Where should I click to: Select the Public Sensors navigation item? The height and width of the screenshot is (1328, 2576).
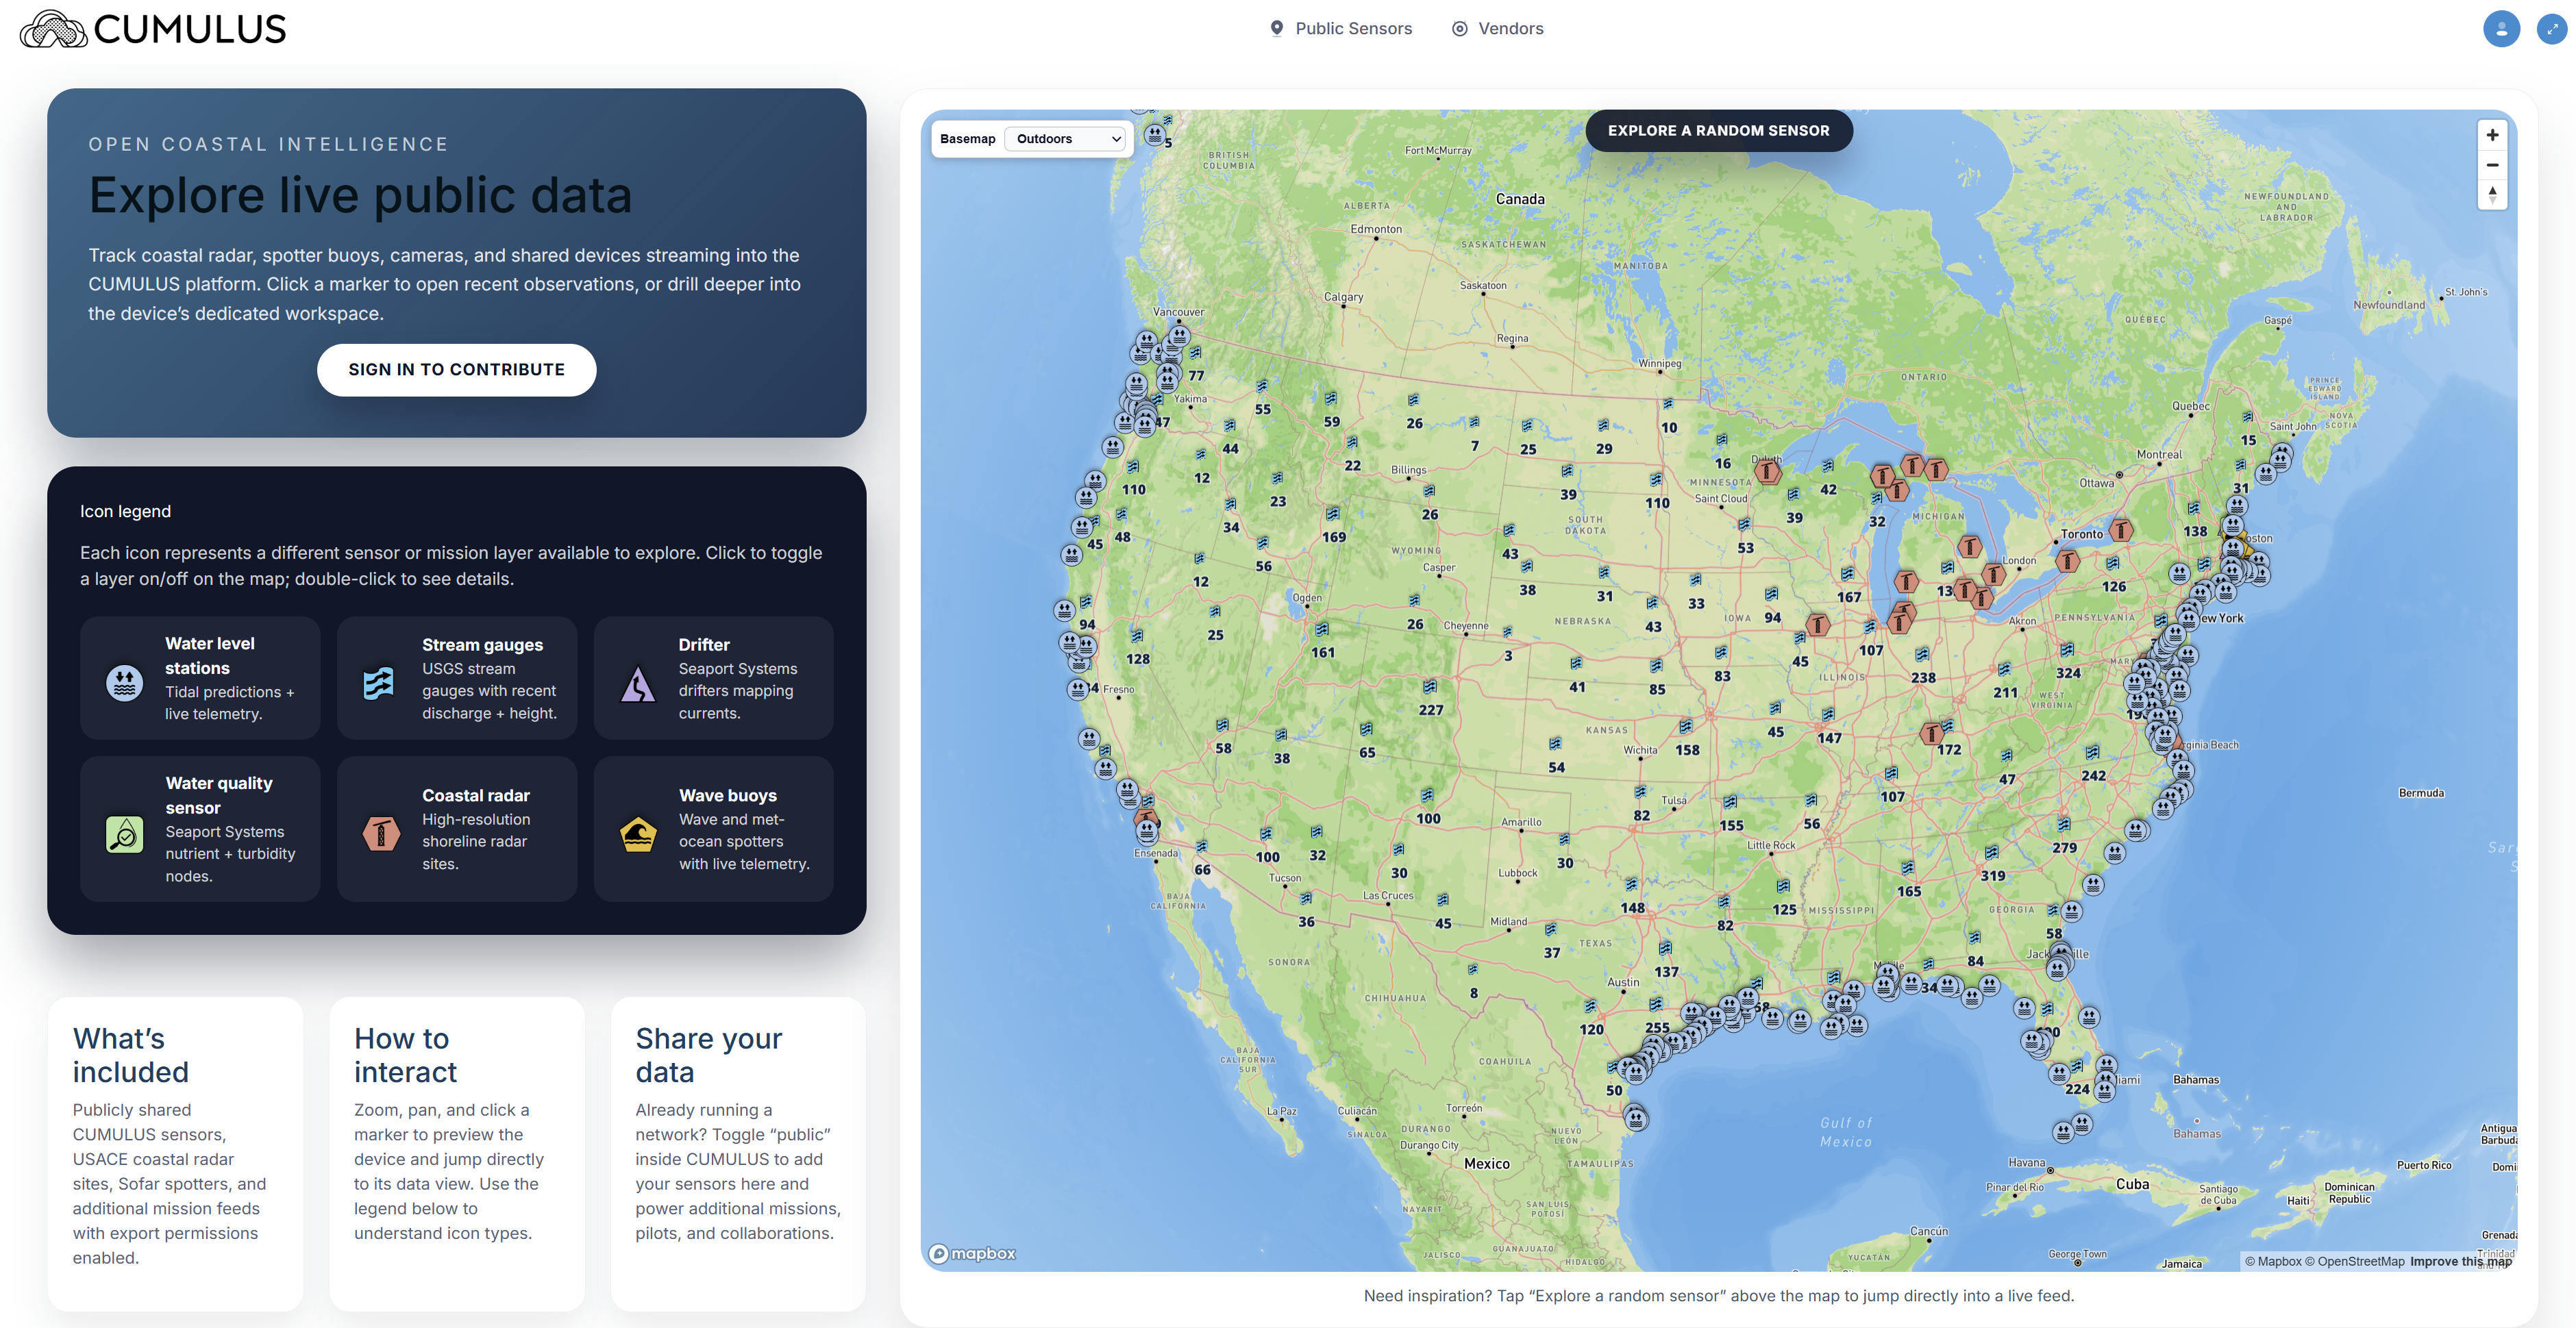(x=1353, y=28)
